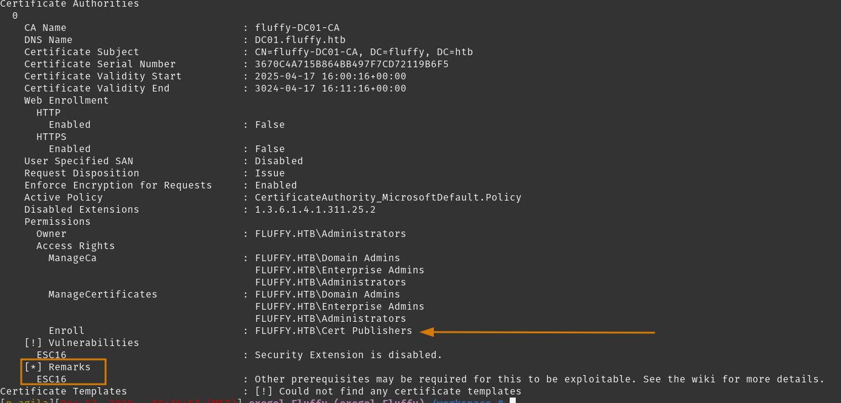
Task: Click the Permissions section heading
Action: 58,222
